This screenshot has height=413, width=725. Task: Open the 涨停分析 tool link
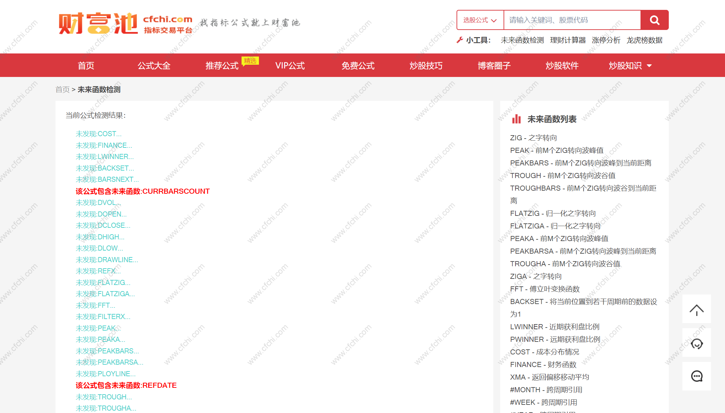point(606,40)
